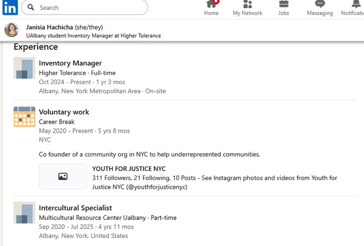Open the Messaging chat bubble icon
364x246 pixels.
coord(320,4)
